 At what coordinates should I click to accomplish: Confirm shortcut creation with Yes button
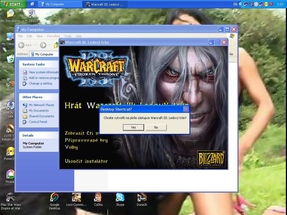[x=133, y=127]
